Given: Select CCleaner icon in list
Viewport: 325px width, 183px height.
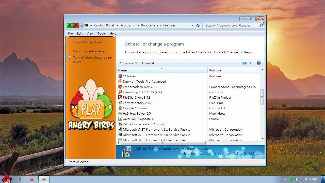Looking at the screenshot, I should point(120,76).
